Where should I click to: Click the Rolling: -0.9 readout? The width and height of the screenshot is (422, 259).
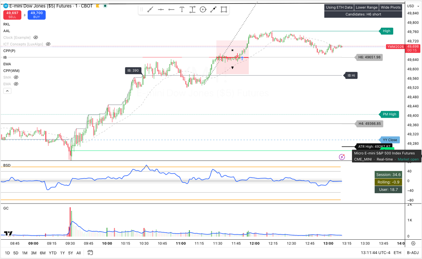389,182
